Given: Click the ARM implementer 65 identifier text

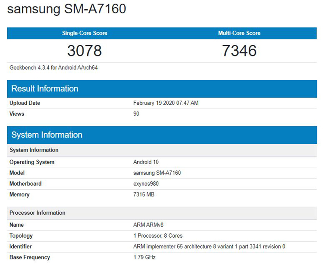Looking at the screenshot, I should click(210, 246).
